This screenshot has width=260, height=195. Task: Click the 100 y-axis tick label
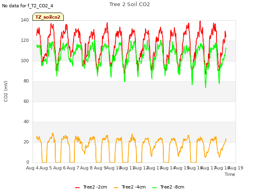pos(25,61)
